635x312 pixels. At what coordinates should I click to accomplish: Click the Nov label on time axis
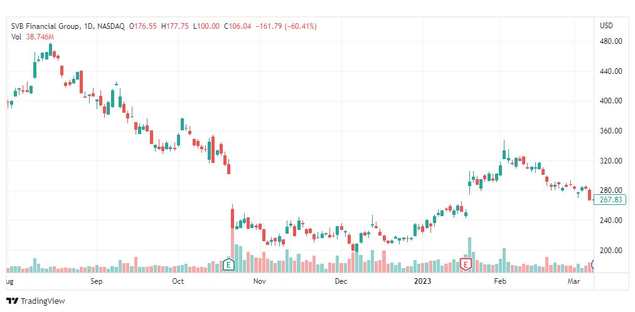pyautogui.click(x=260, y=281)
